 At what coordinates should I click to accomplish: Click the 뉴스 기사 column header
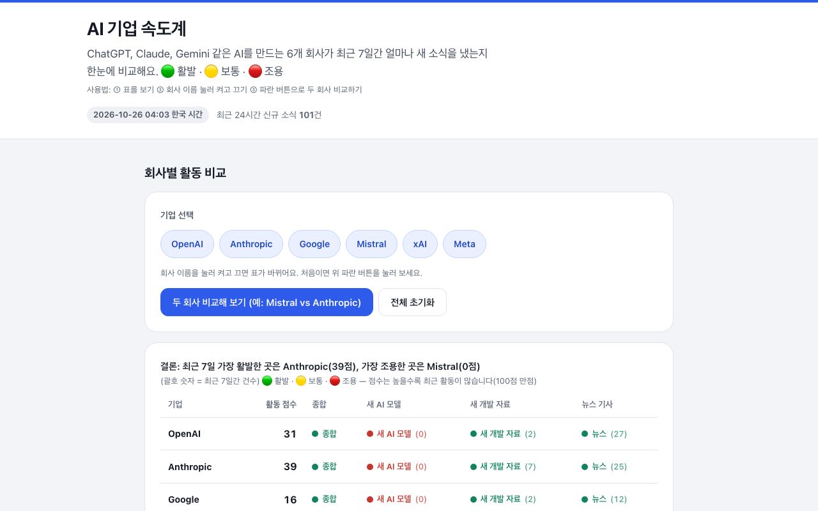pyautogui.click(x=597, y=404)
